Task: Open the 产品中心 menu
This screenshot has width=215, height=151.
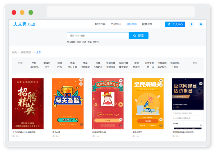Action: pos(116,24)
